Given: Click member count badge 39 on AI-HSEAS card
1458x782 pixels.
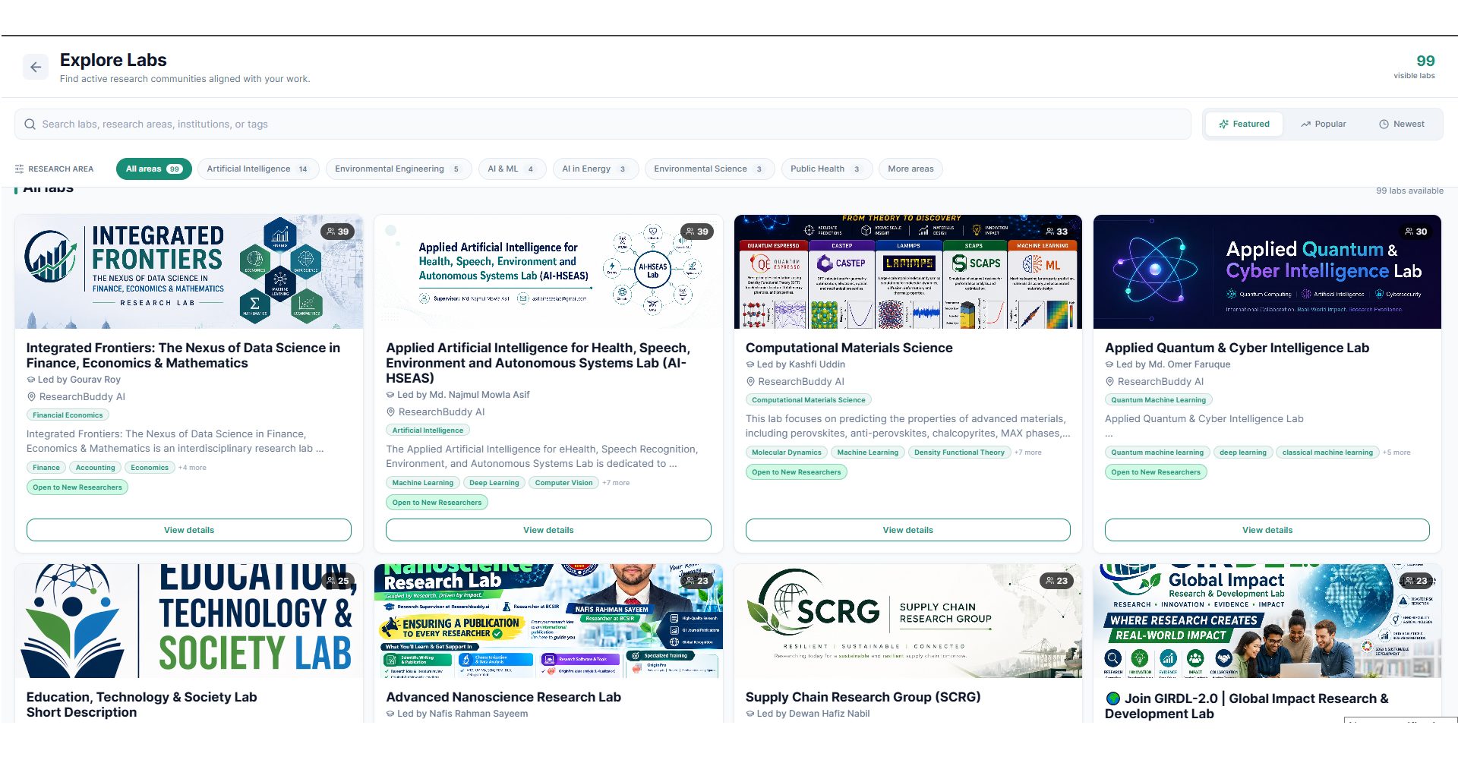Looking at the screenshot, I should click(696, 232).
